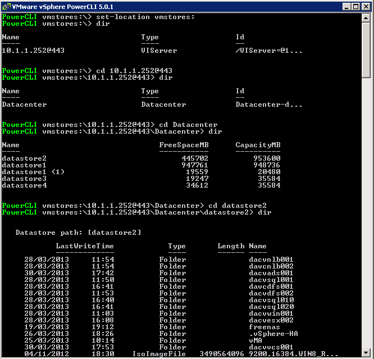Click the dacvdfs002 folder name
374x359 pixels.
click(x=271, y=293)
